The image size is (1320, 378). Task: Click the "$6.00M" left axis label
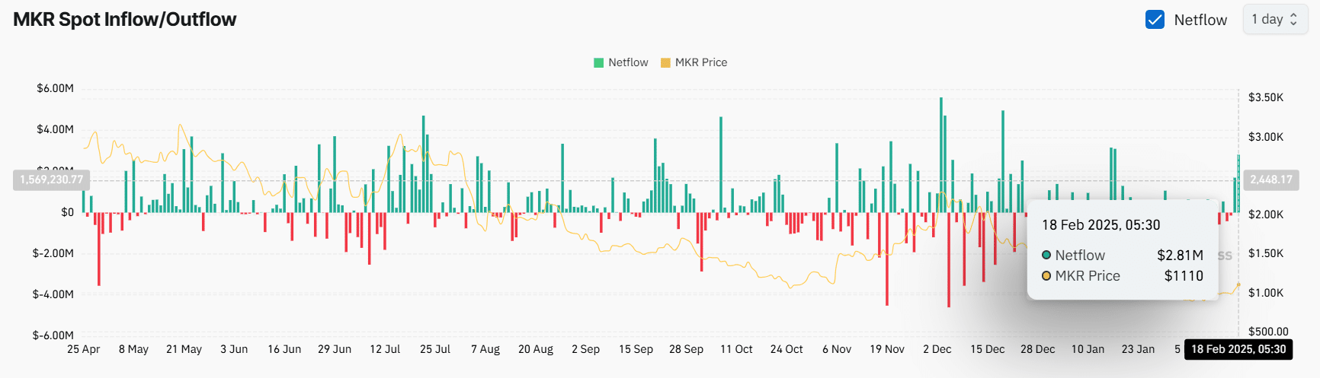point(55,88)
